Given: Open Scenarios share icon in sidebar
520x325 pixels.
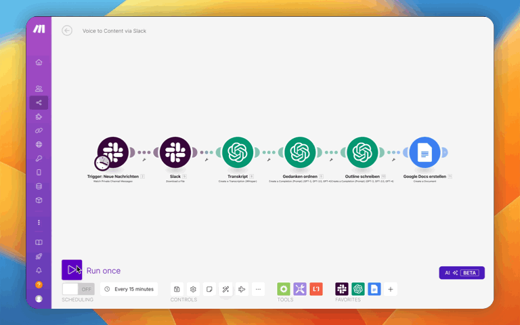Looking at the screenshot, I should [x=39, y=102].
